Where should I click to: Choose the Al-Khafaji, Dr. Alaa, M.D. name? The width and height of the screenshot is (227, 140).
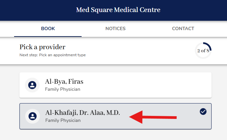83,113
